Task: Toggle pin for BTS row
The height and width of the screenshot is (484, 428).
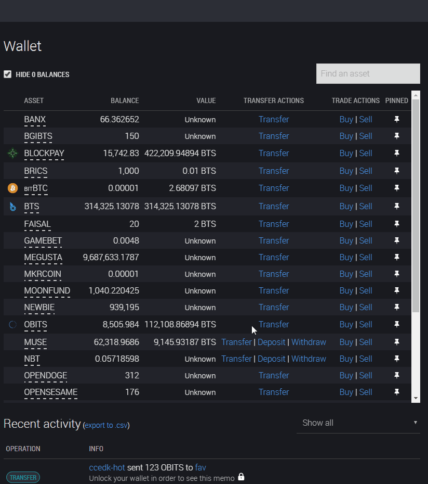Action: tap(397, 206)
